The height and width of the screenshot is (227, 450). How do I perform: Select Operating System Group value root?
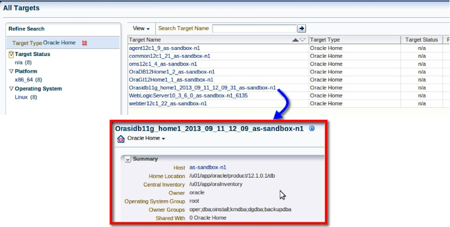[x=194, y=201]
